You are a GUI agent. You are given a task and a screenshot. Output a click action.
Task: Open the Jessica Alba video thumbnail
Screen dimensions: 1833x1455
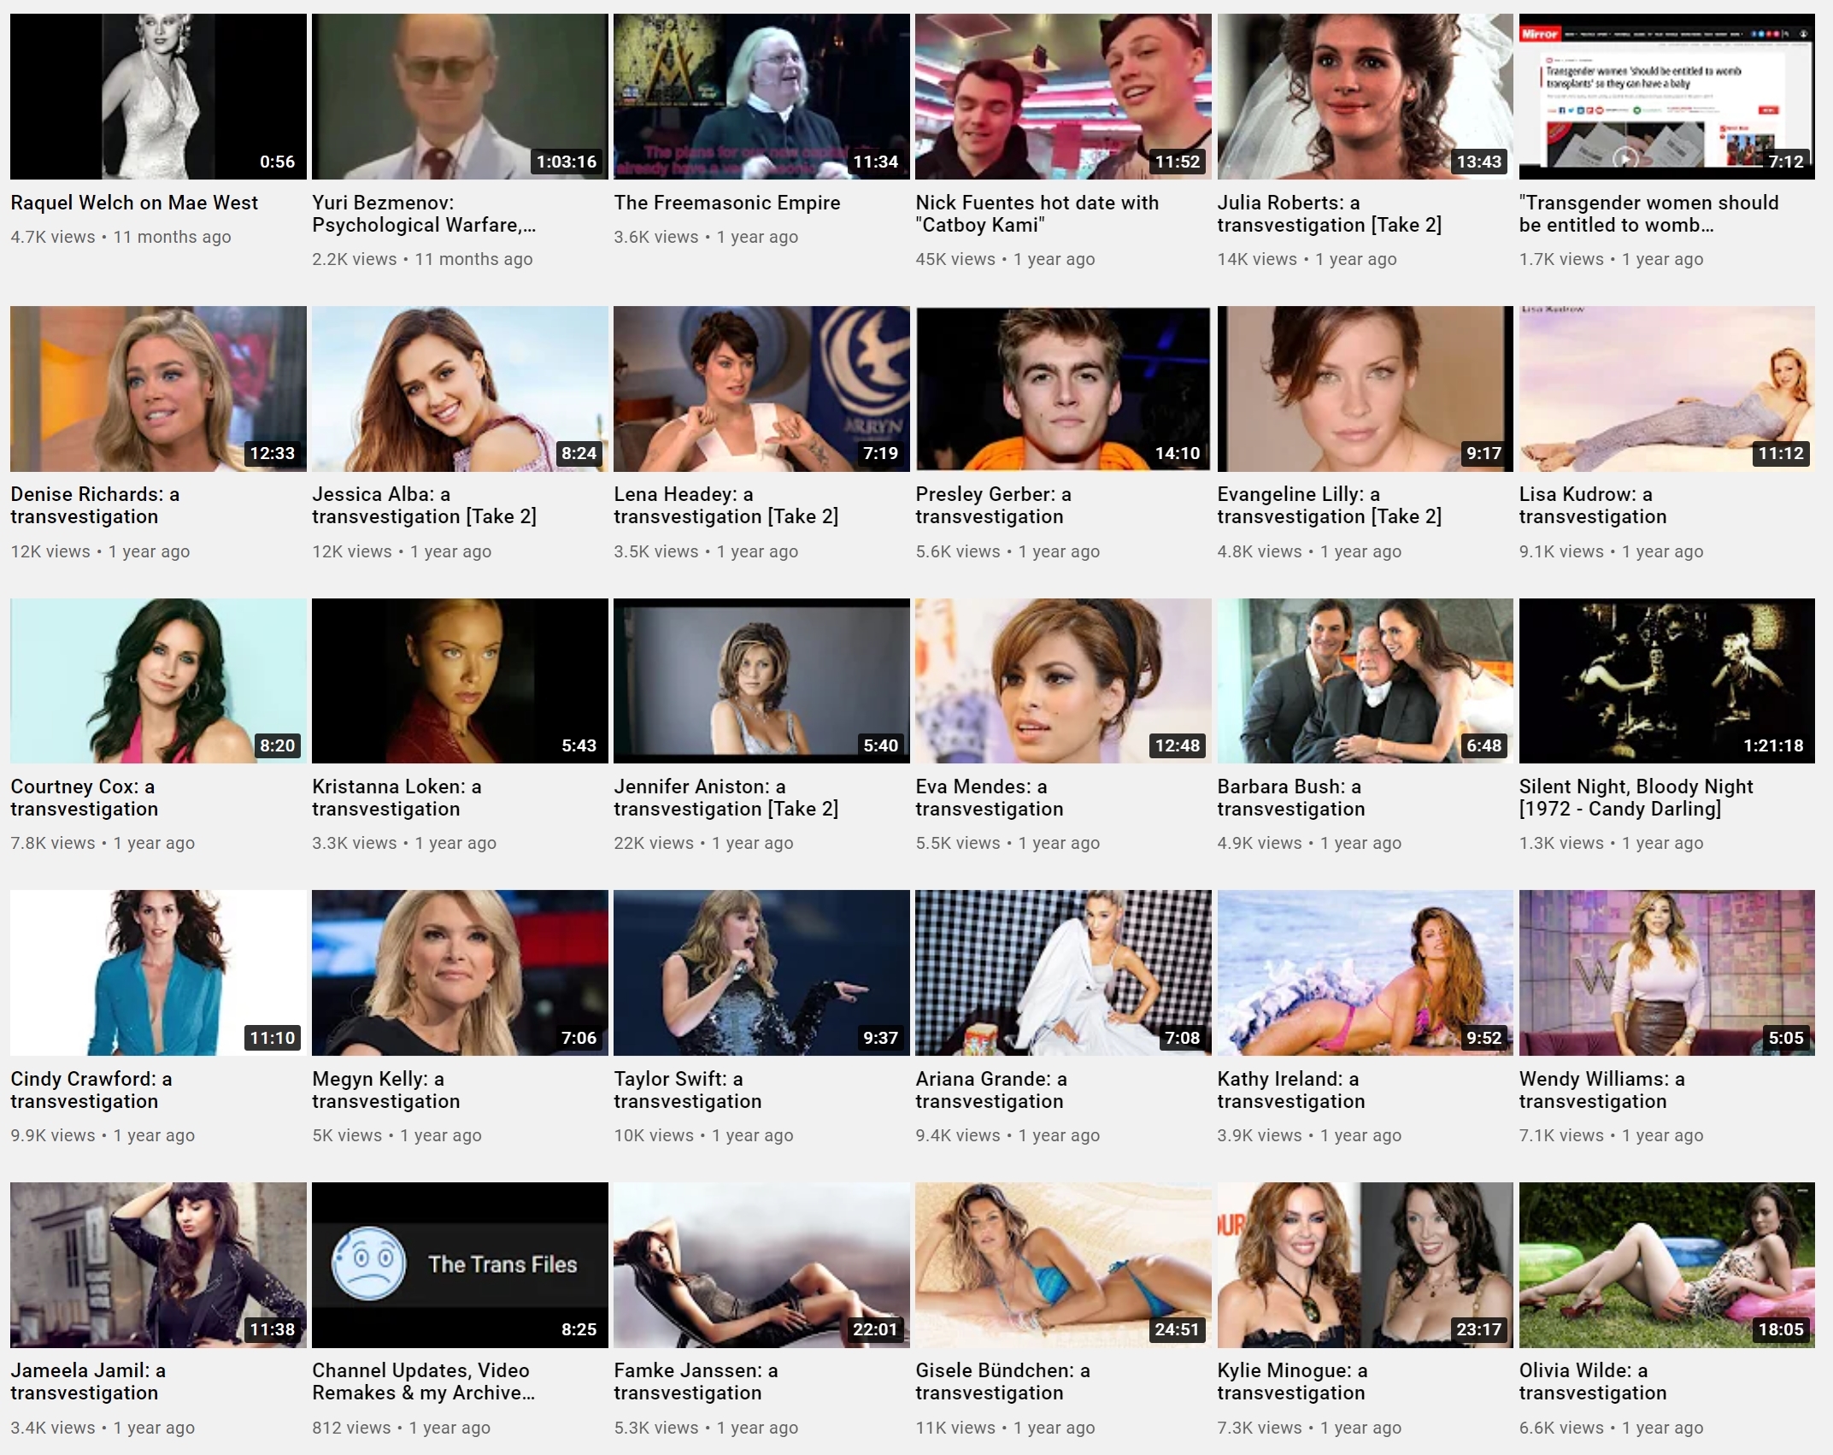(x=460, y=389)
